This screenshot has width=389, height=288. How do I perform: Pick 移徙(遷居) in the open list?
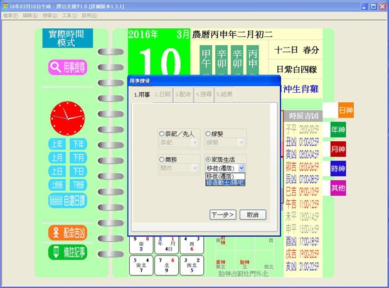(x=225, y=176)
